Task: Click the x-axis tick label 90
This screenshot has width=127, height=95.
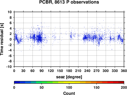Action: pyautogui.click(x=42, y=71)
